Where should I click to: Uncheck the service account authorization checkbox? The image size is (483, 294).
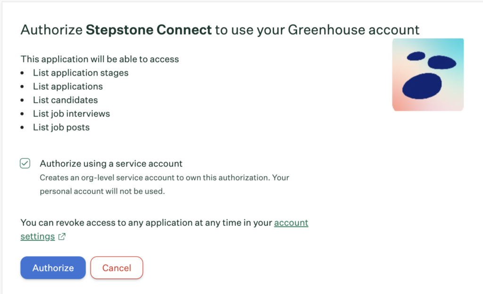tap(25, 163)
